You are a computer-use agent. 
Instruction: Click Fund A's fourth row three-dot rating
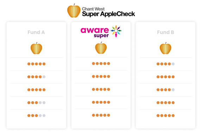(x=37, y=103)
